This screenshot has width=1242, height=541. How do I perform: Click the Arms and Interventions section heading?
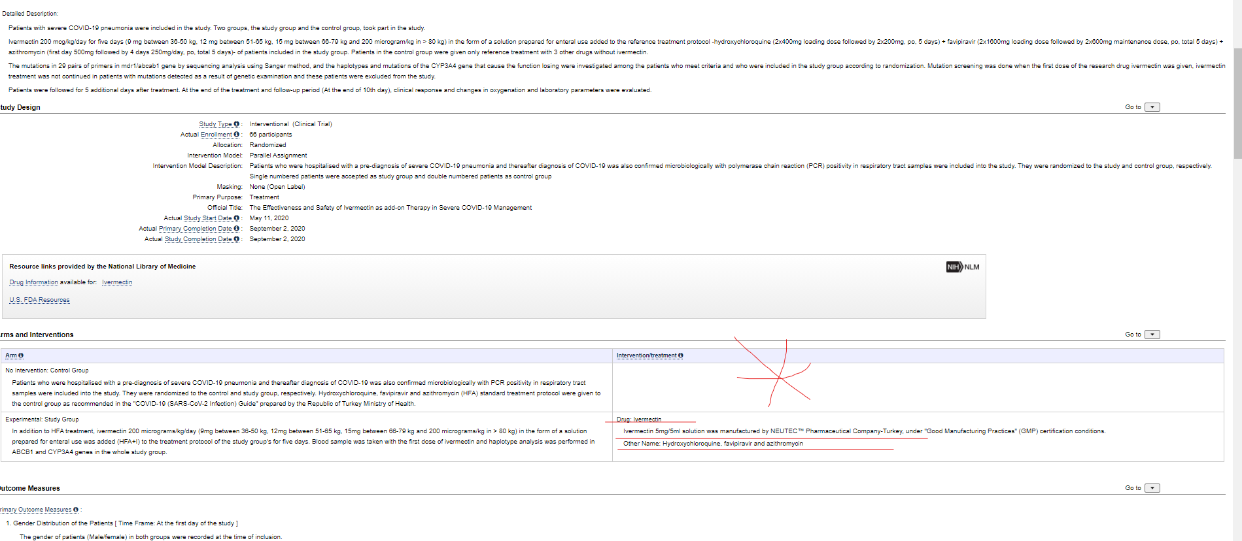click(37, 335)
